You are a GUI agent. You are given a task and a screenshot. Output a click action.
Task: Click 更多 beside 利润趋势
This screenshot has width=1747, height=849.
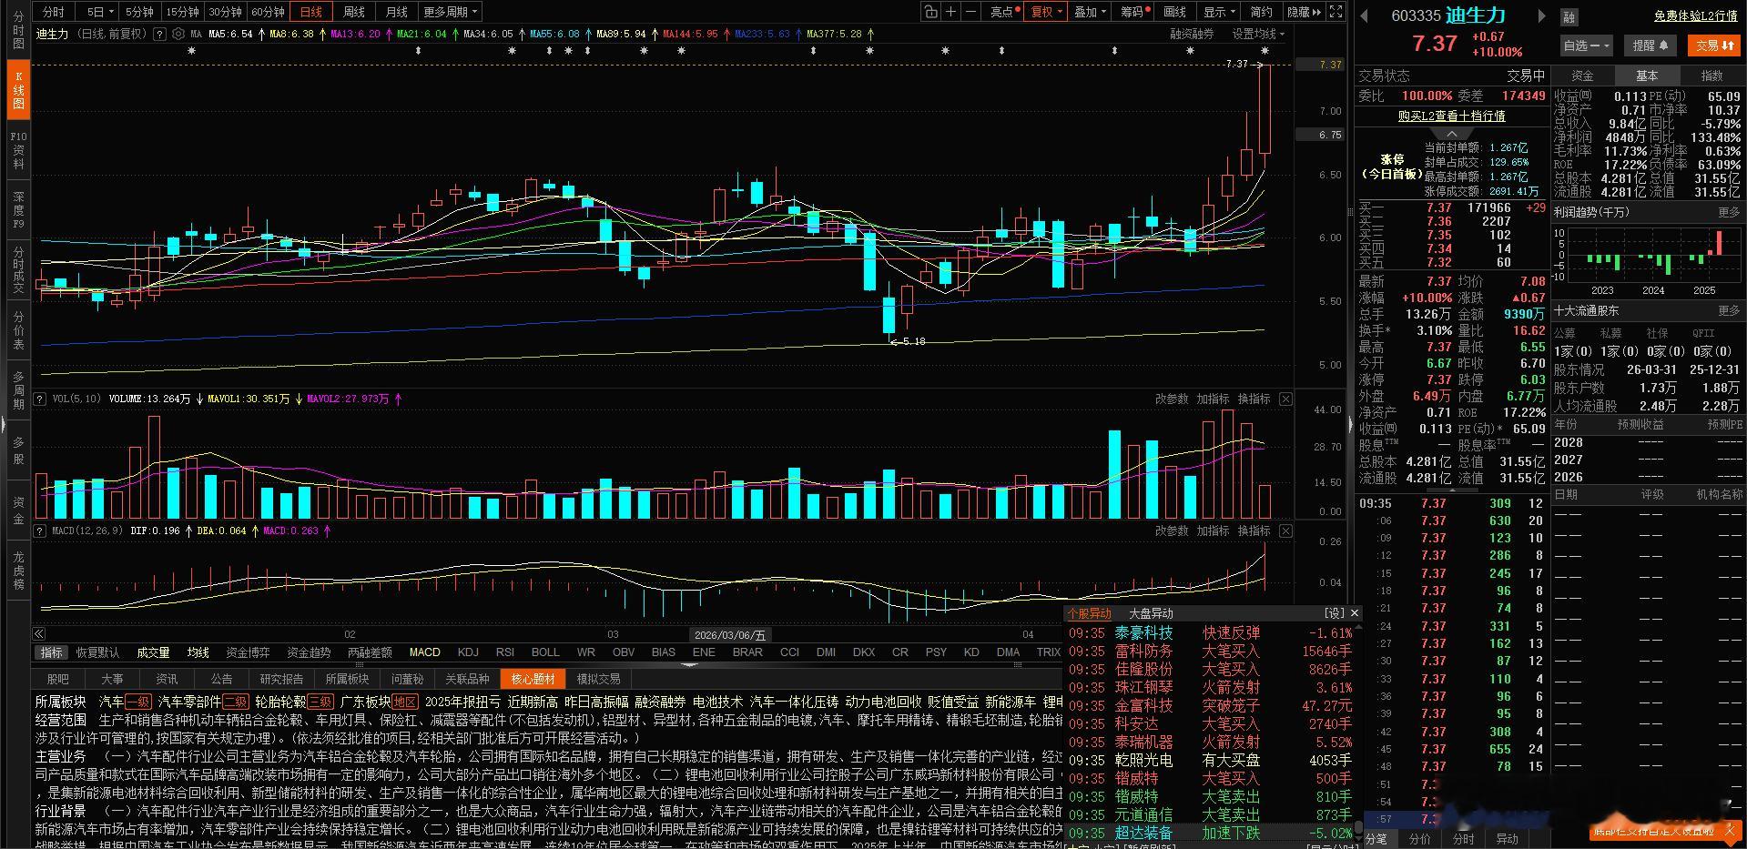click(1729, 212)
